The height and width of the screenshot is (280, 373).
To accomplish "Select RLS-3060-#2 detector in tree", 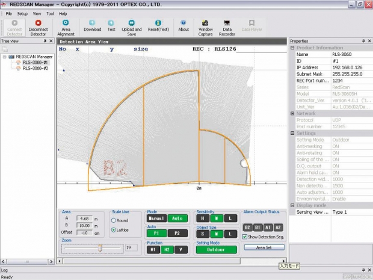I will click(x=35, y=68).
